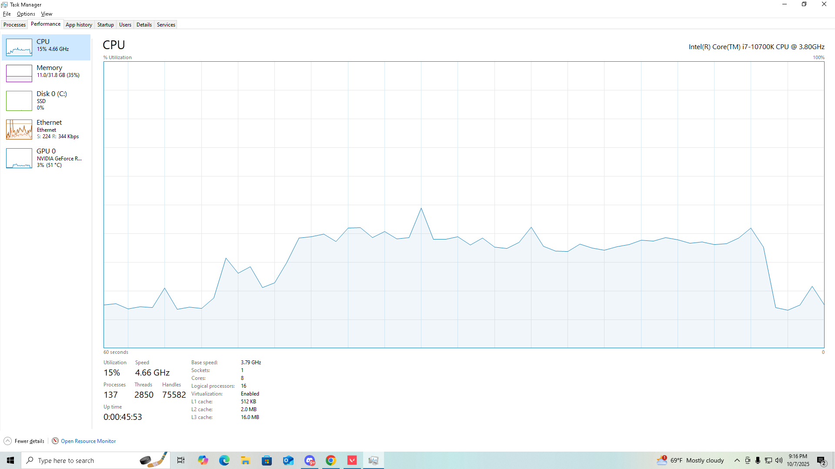Open the hockey search highlight icon
835x469 pixels.
(153, 460)
